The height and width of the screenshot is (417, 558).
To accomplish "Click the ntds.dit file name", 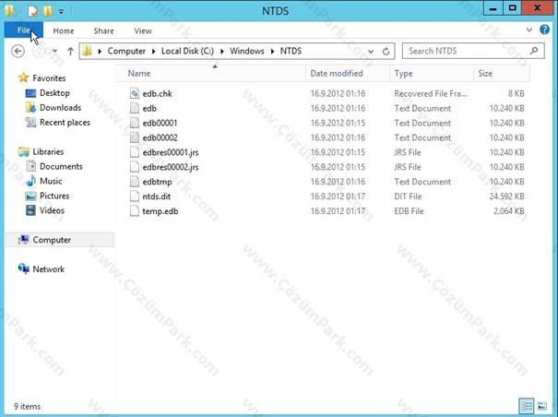I will [157, 197].
